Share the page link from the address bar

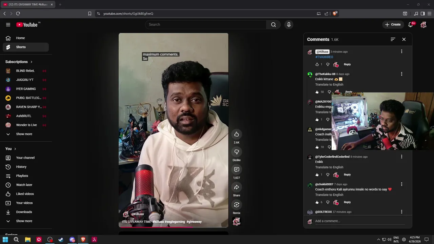coord(326,14)
